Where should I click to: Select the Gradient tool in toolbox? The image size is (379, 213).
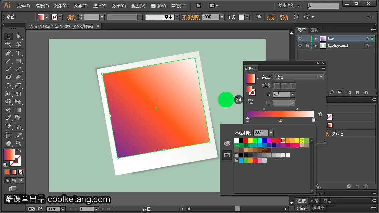(18, 110)
